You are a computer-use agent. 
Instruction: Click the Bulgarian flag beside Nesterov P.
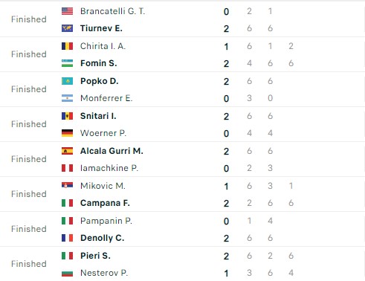click(67, 273)
